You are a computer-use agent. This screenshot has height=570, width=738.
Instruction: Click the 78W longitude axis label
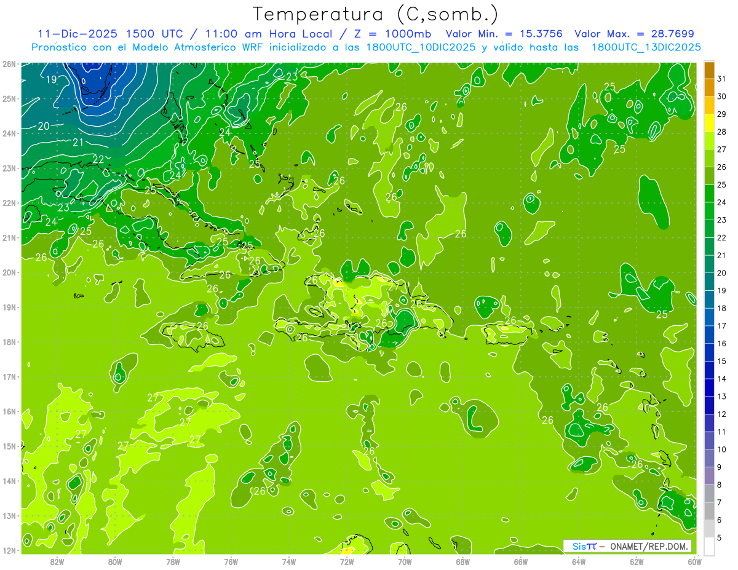(x=173, y=562)
